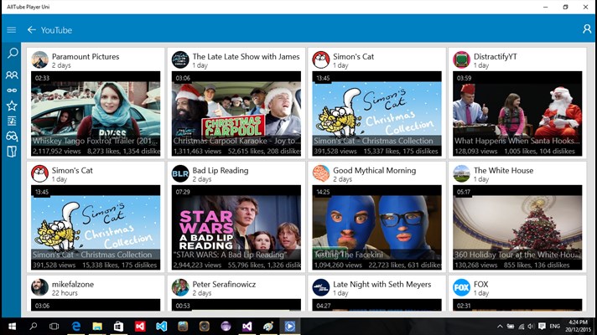Open the binoculars icon in the sidebar
597x335 pixels.
pos(12,137)
